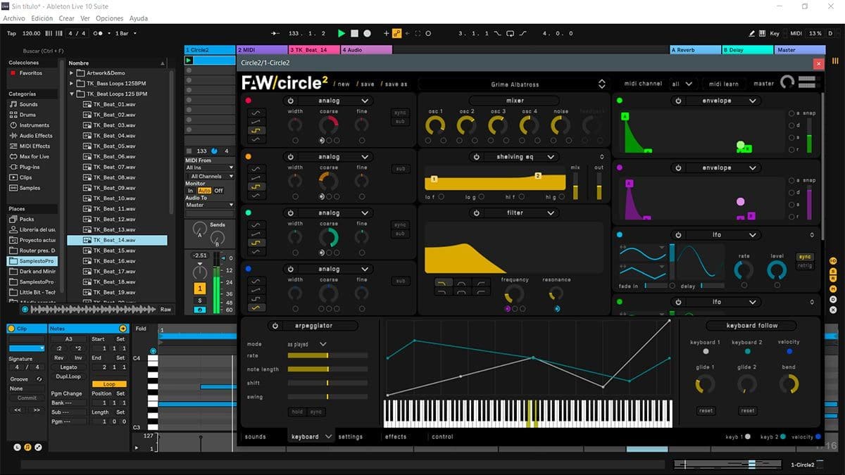Open the Archivo menu

point(15,18)
